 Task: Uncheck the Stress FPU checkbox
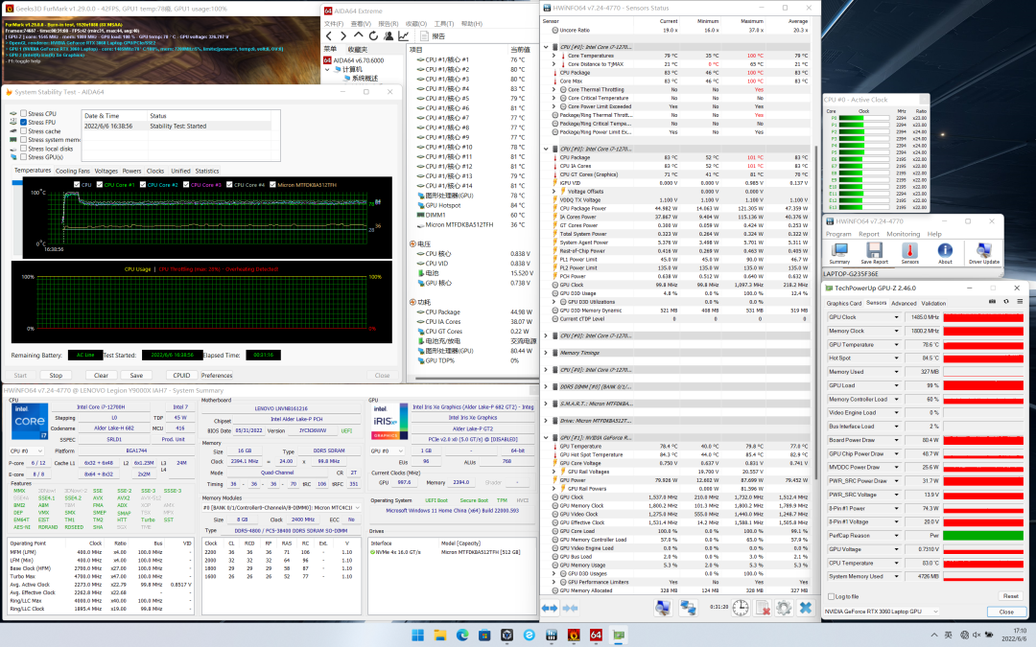click(24, 123)
